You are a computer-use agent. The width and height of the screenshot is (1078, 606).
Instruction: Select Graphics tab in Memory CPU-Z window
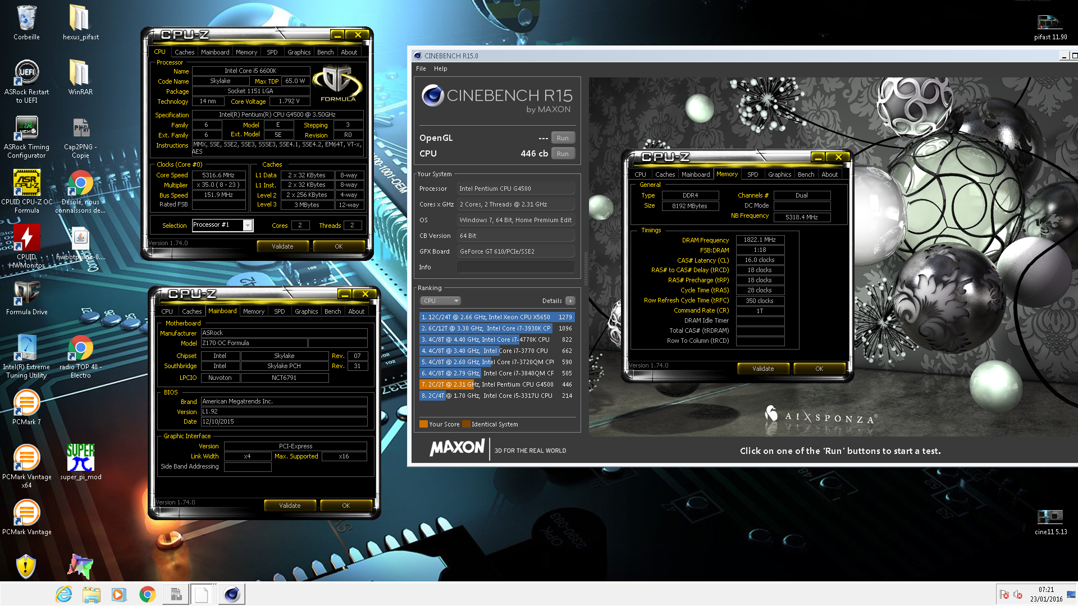coord(779,175)
